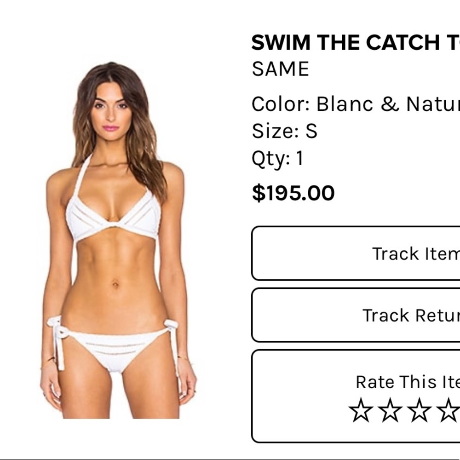
Task: Select the Size: S detail
Action: (285, 132)
